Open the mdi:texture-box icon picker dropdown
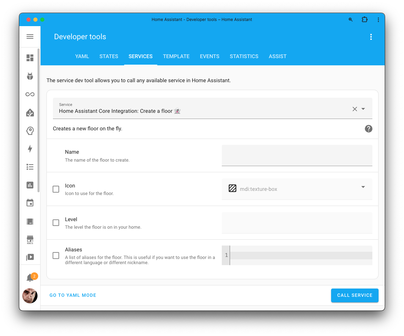This screenshot has height=336, width=404. (363, 187)
